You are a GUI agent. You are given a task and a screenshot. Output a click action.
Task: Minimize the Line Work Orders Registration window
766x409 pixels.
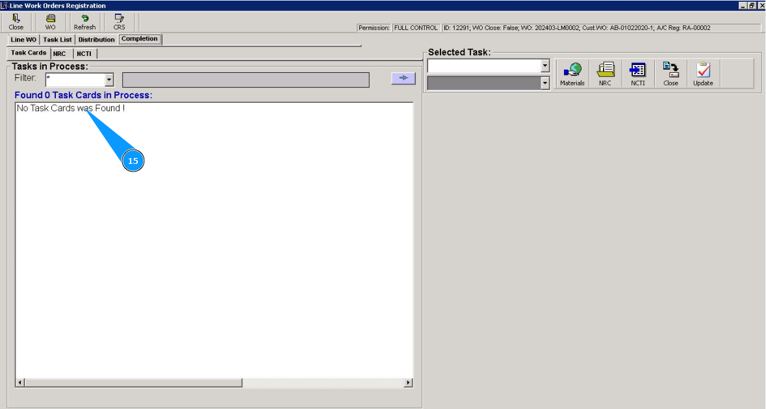(743, 5)
